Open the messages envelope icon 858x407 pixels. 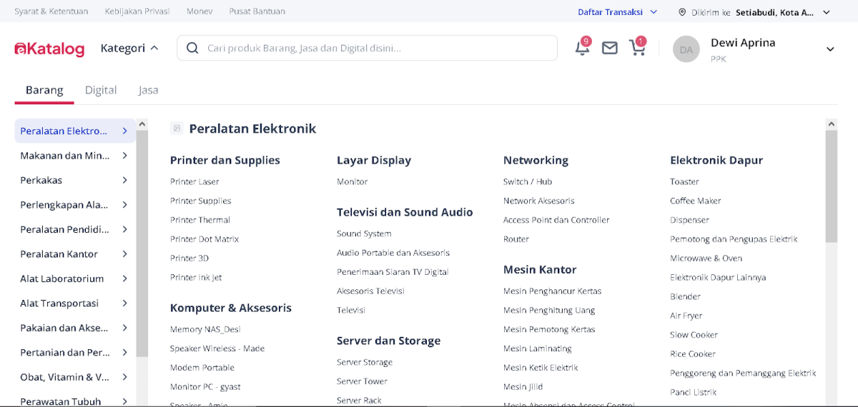point(609,49)
